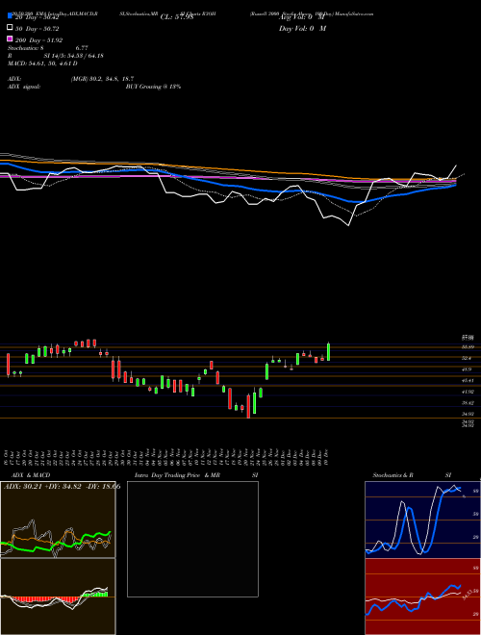
Task: Click the lowest red candlestick at chart bottom
Action: [x=248, y=406]
